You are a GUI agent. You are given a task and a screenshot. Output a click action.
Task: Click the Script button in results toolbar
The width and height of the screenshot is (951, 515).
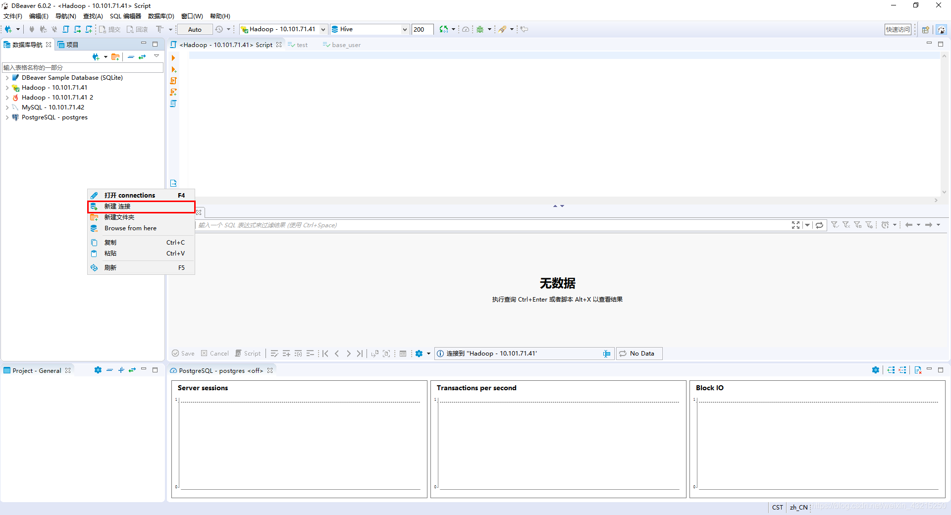(x=248, y=353)
